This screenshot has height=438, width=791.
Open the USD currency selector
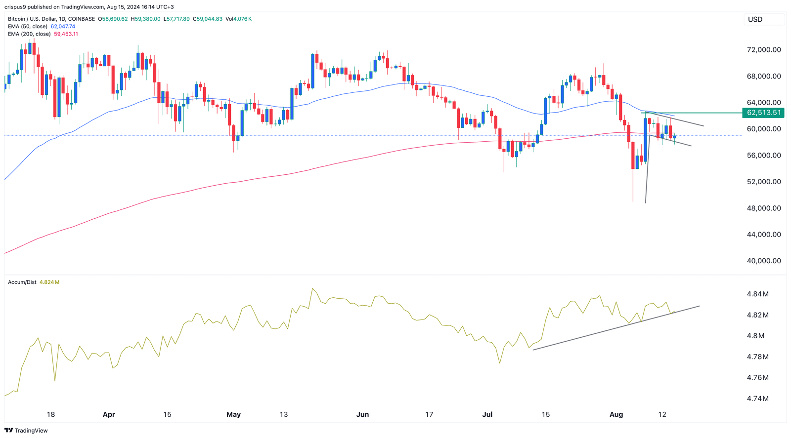coord(764,19)
